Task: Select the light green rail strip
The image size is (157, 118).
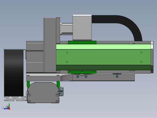Action: (x=103, y=47)
